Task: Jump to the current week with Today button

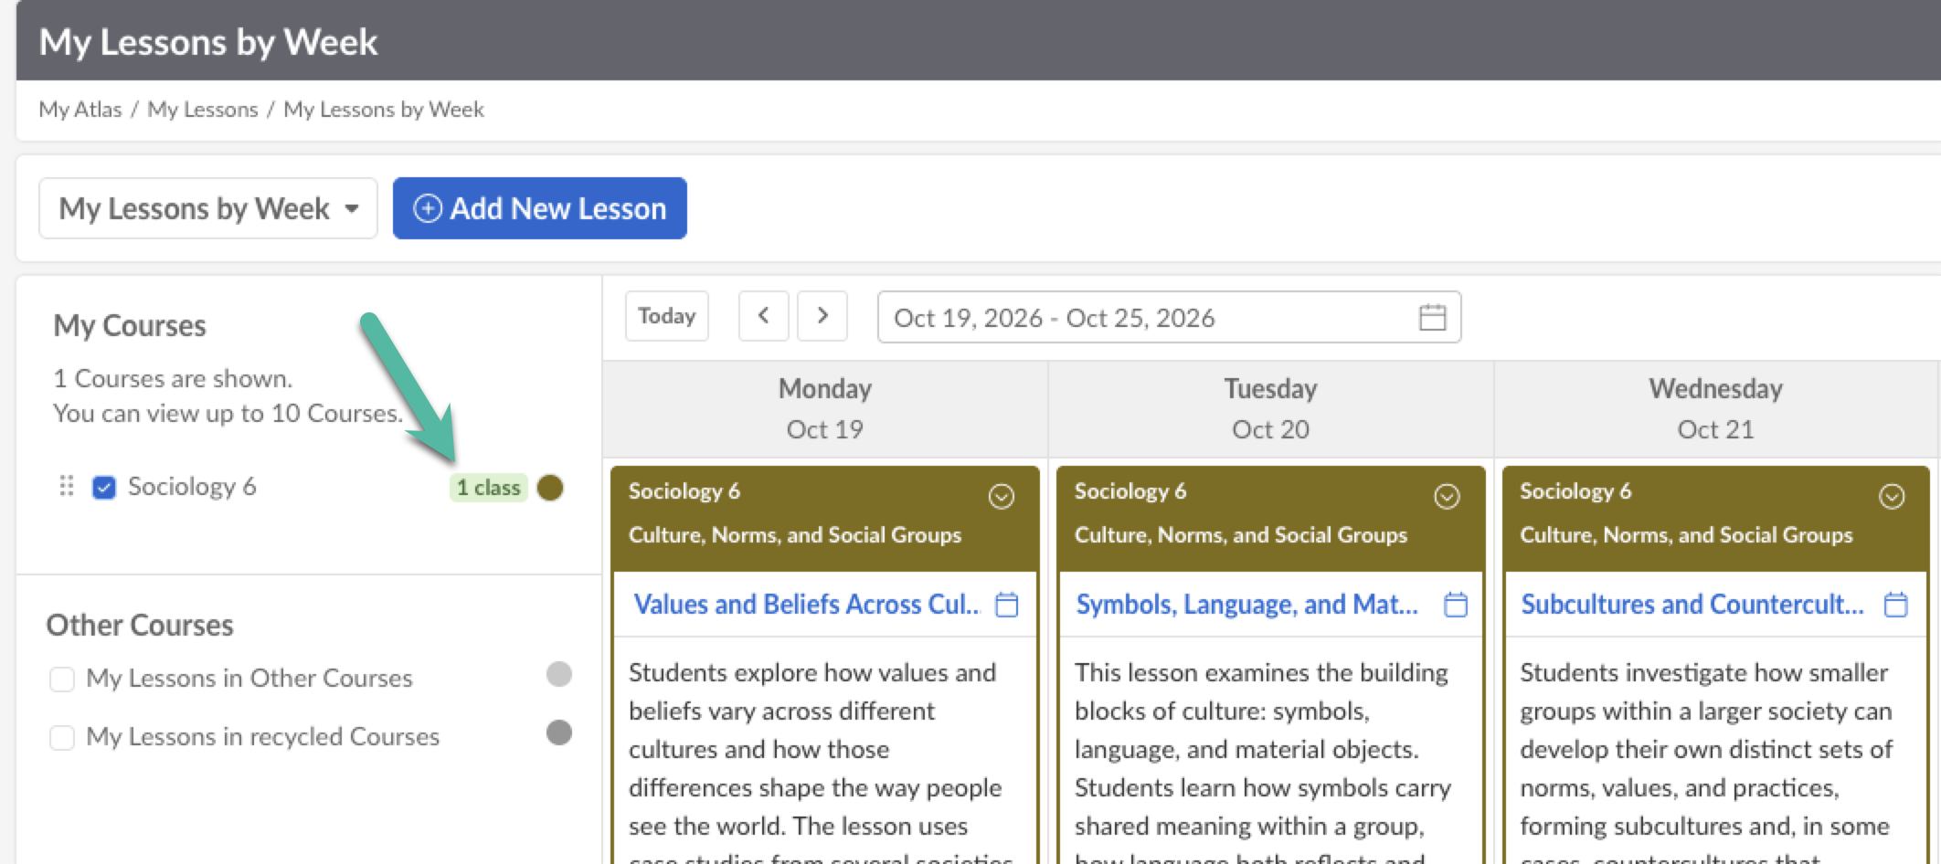Action: coord(667,316)
